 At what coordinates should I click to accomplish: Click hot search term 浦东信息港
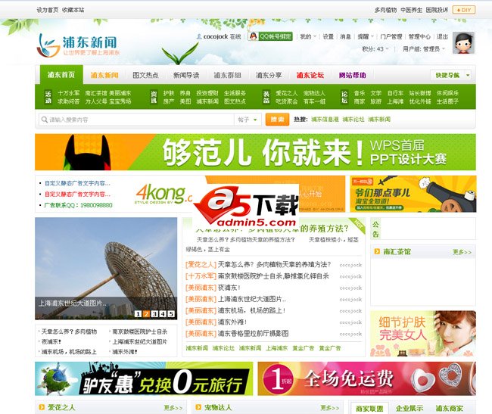click(x=325, y=119)
